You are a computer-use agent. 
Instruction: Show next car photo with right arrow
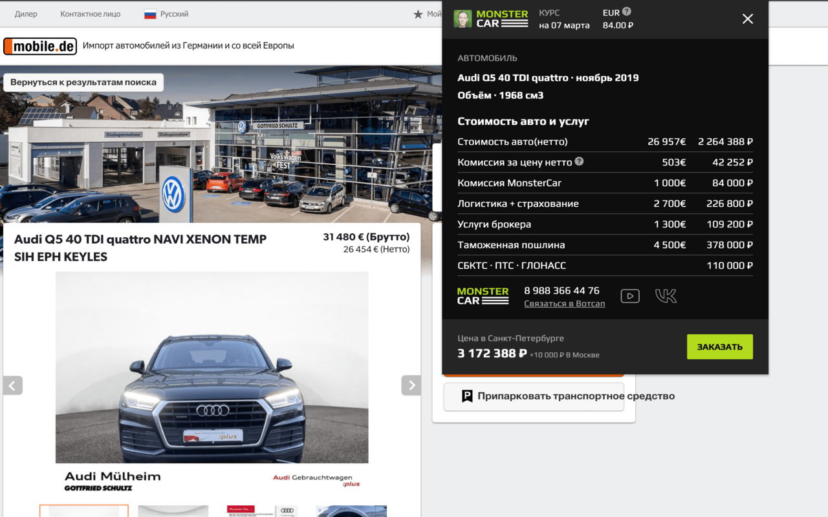(411, 385)
